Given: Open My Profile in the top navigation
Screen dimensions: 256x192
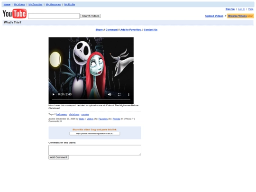Looking at the screenshot, I should coord(70,4).
